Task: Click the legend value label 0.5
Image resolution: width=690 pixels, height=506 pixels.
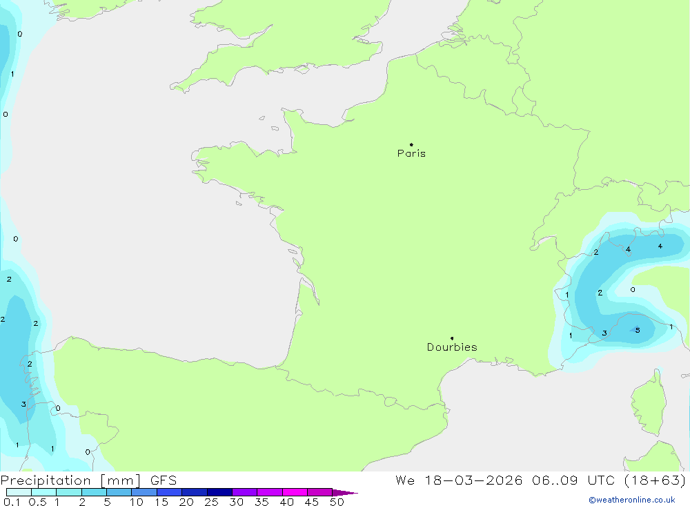Action: [x=37, y=502]
